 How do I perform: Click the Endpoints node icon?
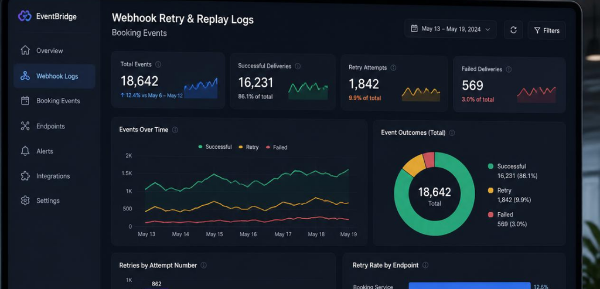25,126
